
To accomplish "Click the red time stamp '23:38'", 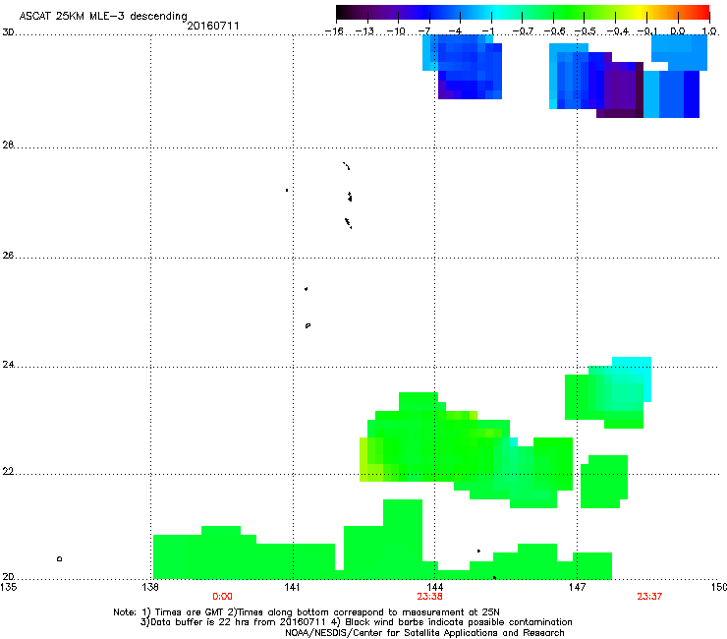I will pos(429,597).
